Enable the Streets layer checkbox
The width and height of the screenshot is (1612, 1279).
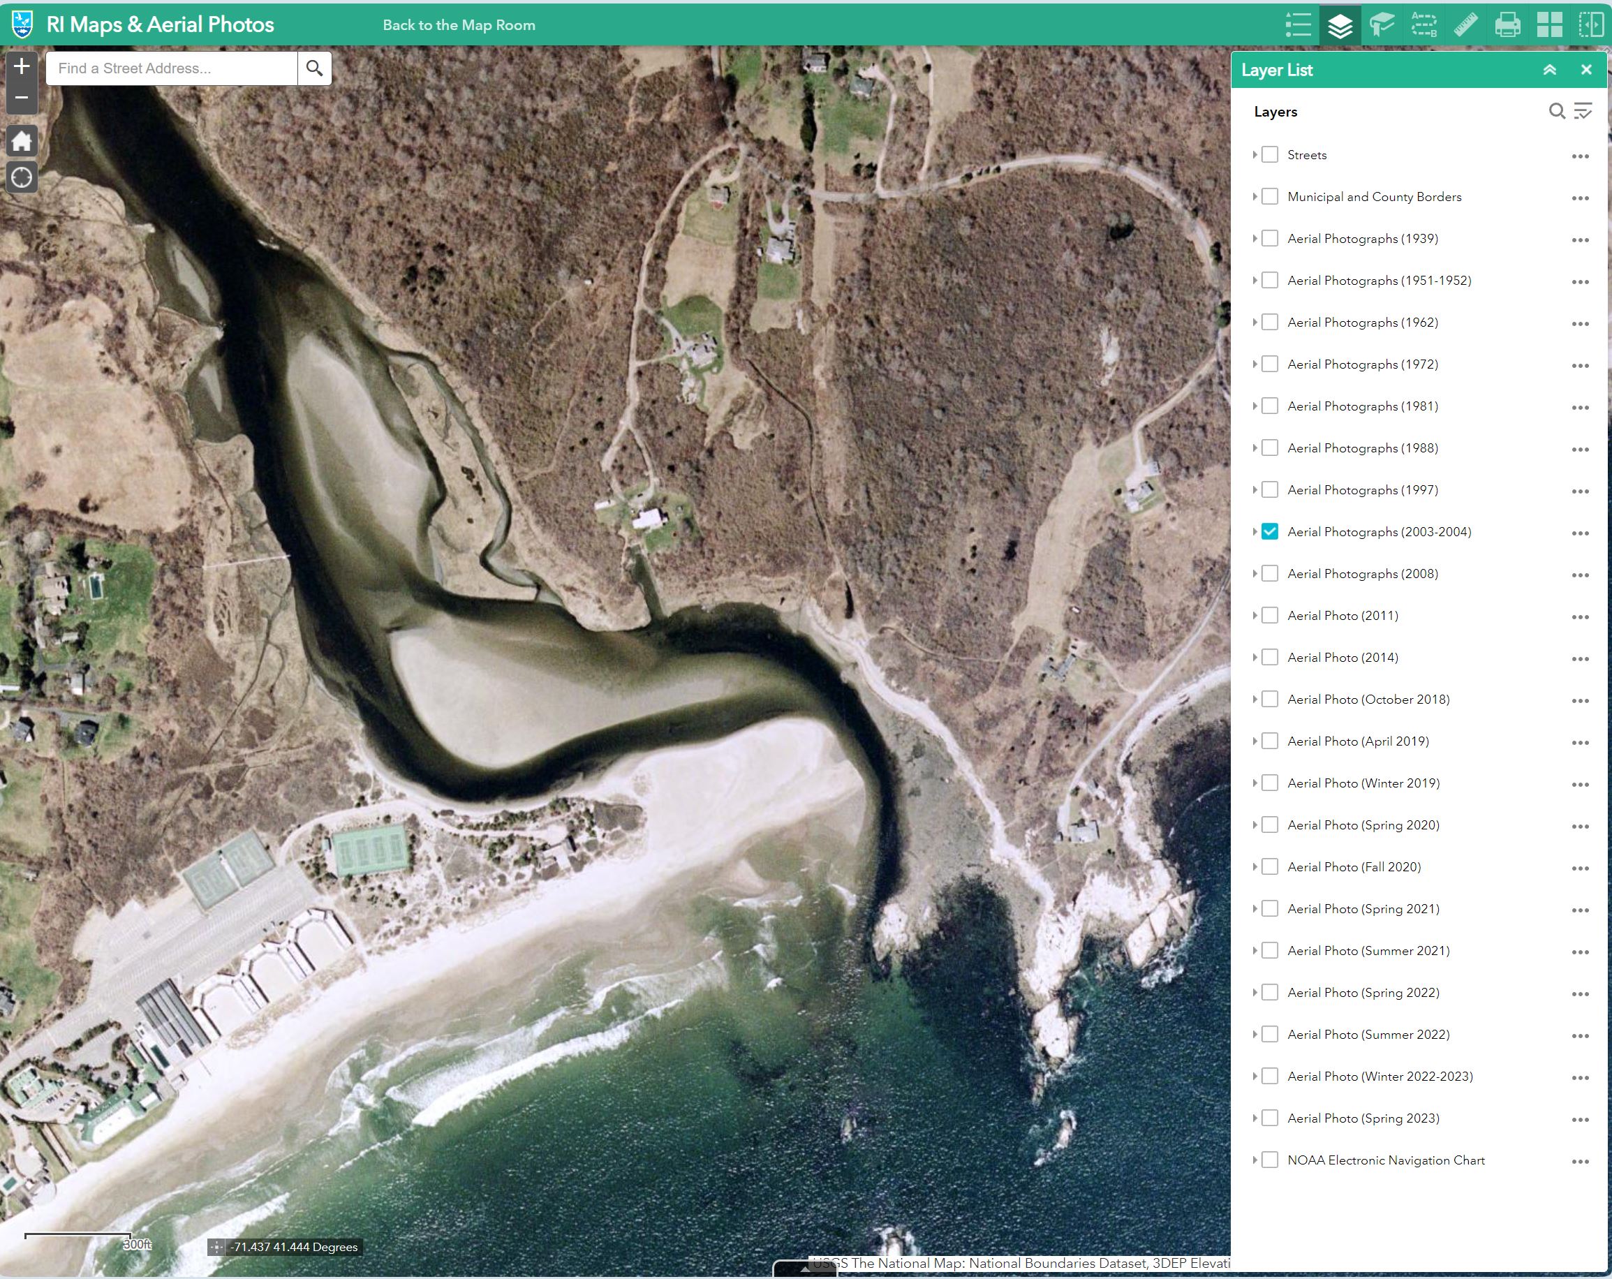pyautogui.click(x=1269, y=155)
